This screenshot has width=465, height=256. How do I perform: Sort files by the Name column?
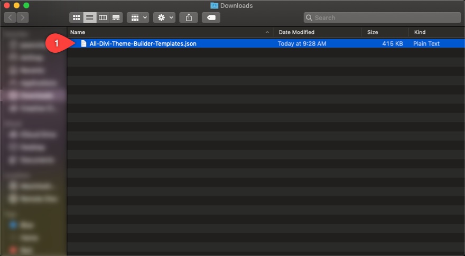[159, 32]
